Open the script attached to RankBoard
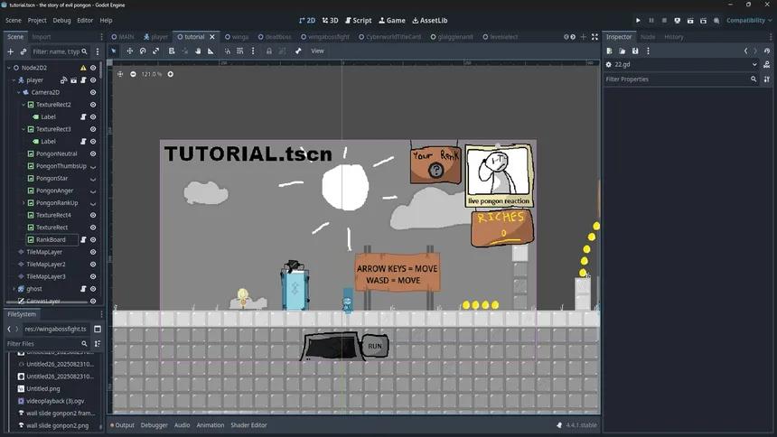This screenshot has width=777, height=437. click(x=82, y=239)
